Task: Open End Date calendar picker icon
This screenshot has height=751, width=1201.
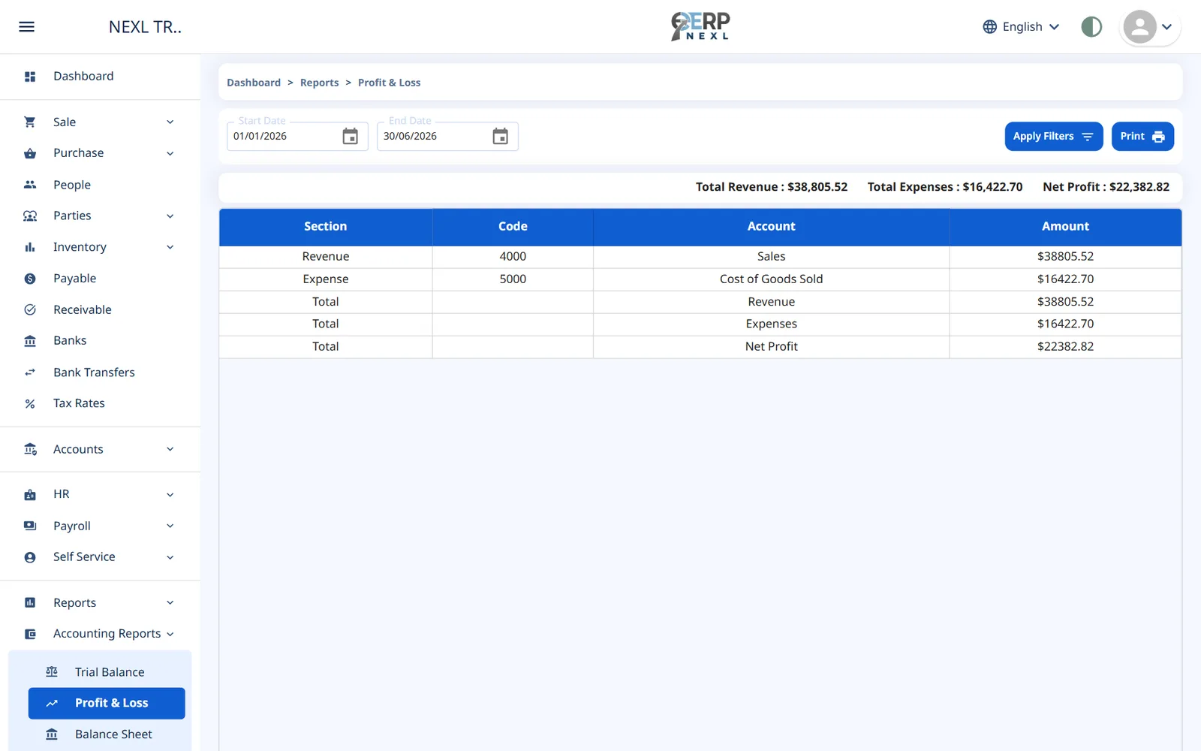Action: click(x=501, y=136)
